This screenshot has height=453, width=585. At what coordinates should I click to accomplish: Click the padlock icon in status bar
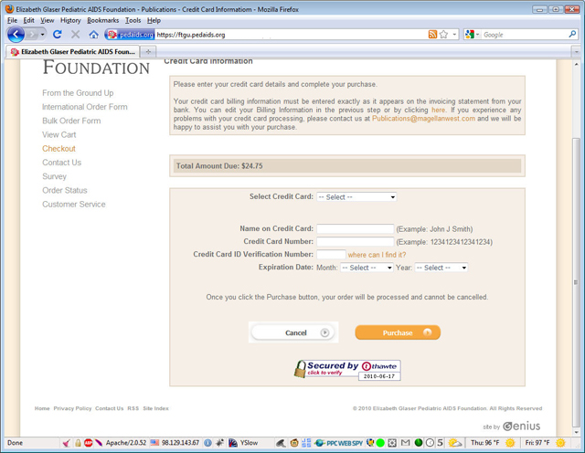pos(78,443)
